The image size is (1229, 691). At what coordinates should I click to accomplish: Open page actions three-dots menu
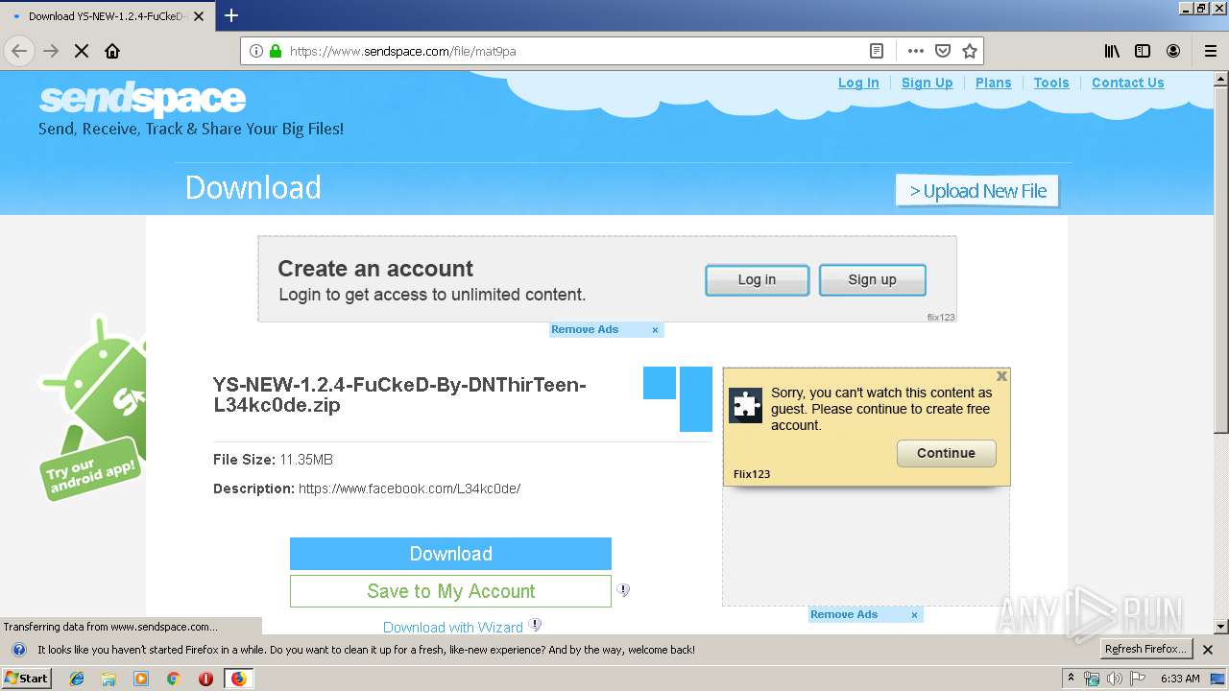915,51
